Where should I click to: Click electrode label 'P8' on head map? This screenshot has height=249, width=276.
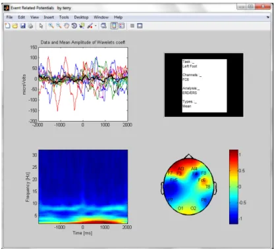tap(204, 200)
